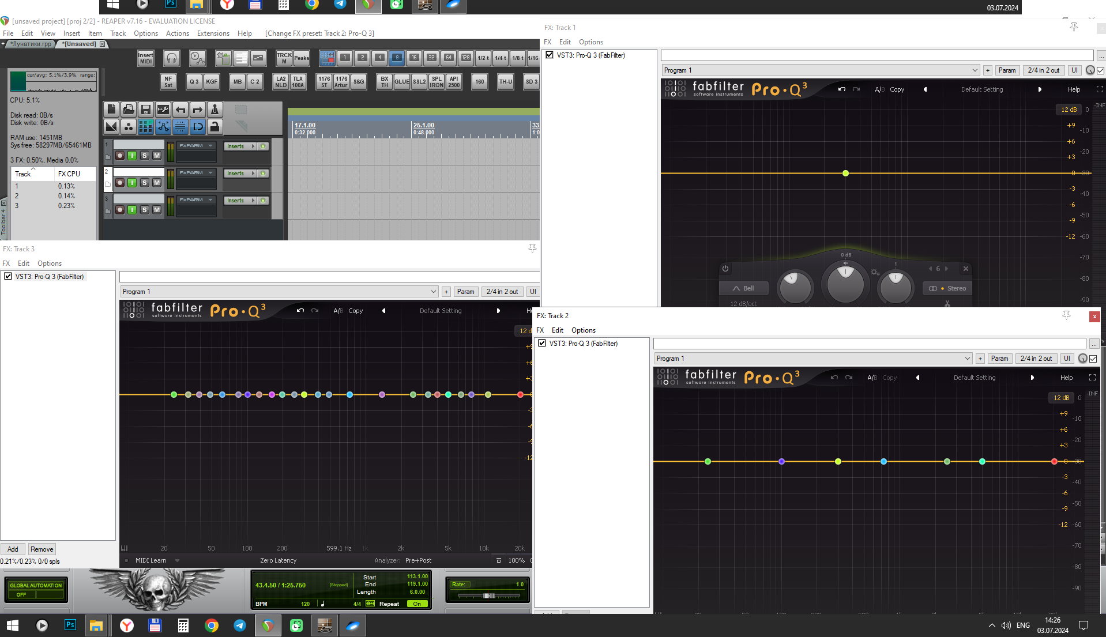Click the headphones toolbar button

[171, 58]
